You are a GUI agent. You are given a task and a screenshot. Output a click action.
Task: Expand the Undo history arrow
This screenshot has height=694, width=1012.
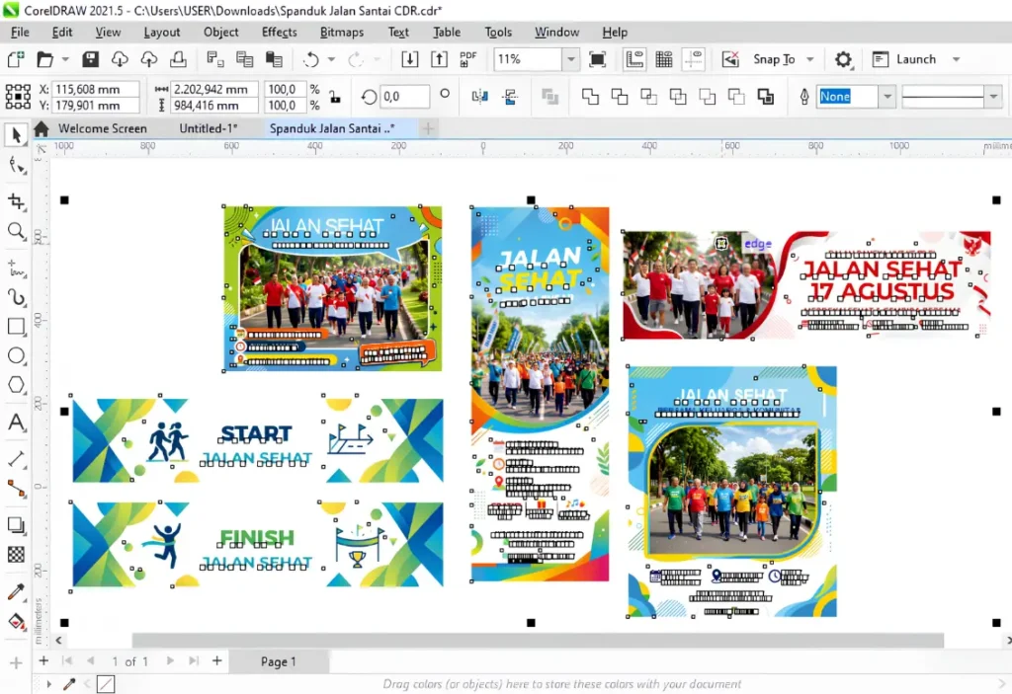(x=331, y=59)
